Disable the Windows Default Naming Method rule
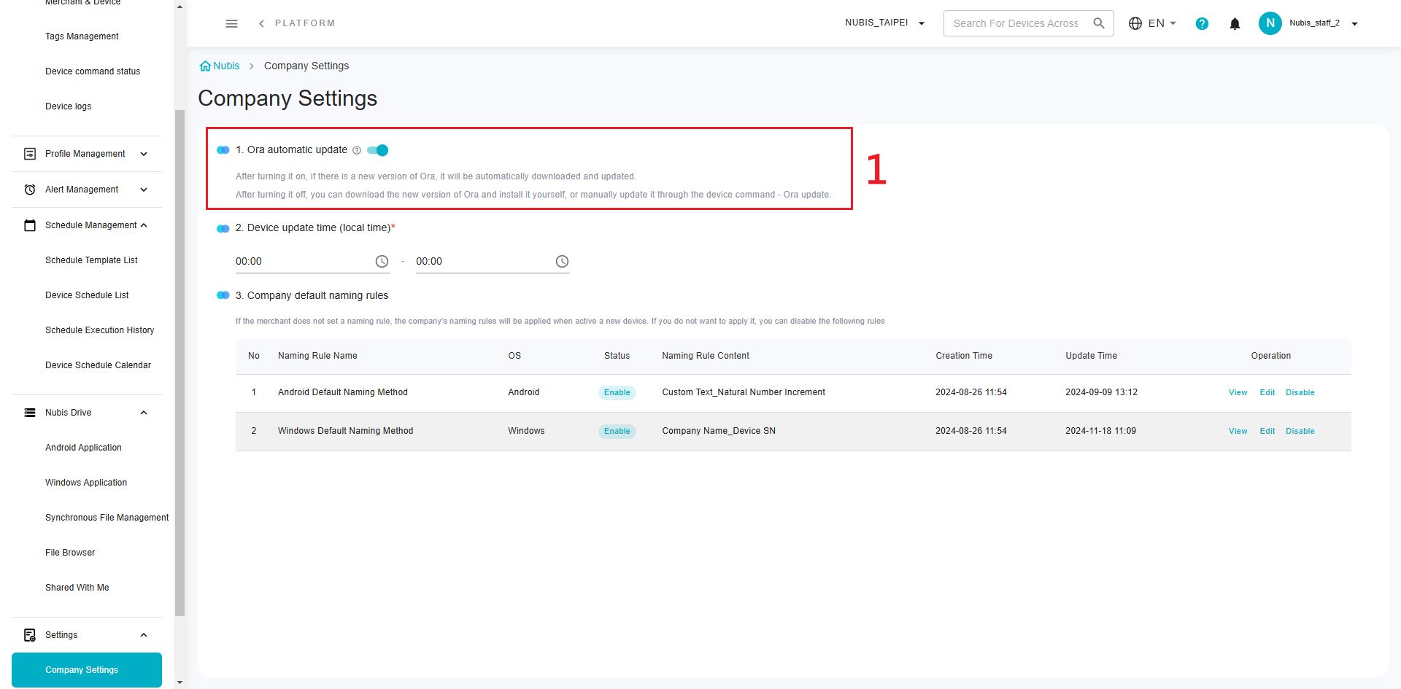The width and height of the screenshot is (1401, 689). point(1300,431)
